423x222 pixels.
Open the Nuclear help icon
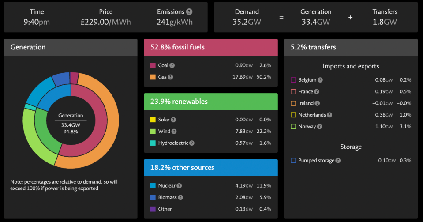click(179, 186)
